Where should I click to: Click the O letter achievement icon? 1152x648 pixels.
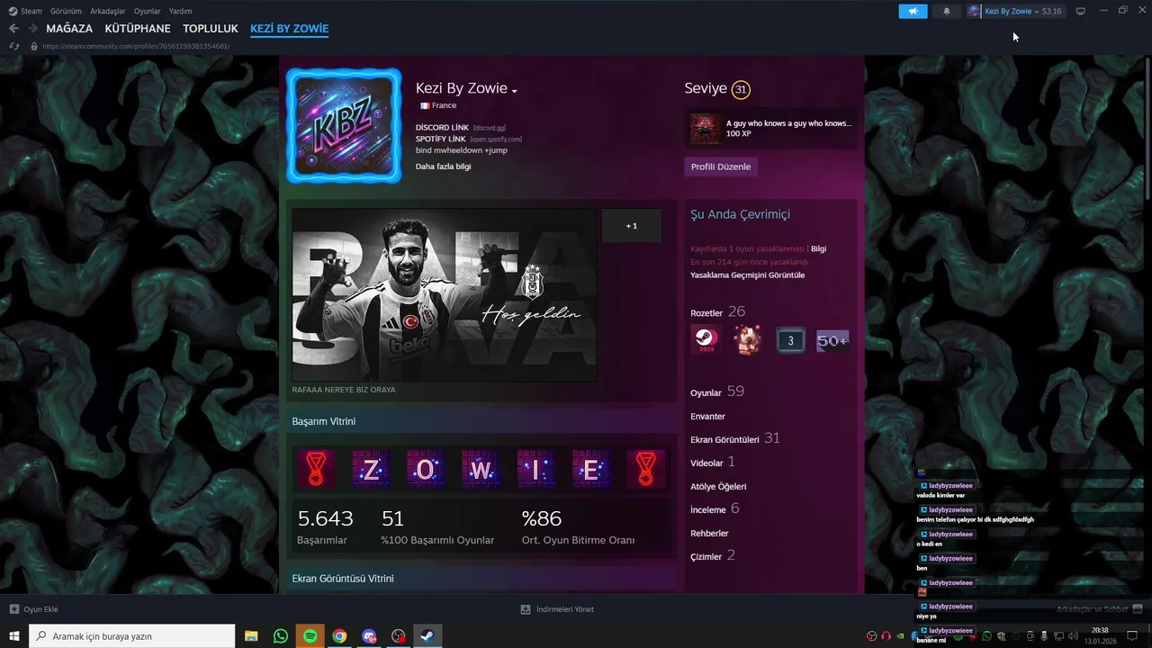tap(426, 469)
